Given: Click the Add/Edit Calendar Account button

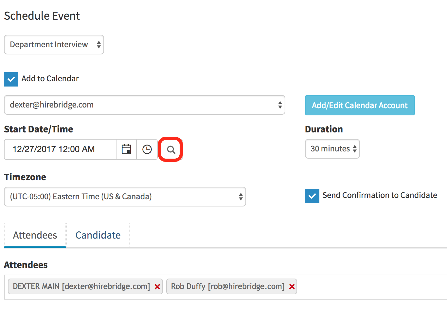Looking at the screenshot, I should coord(360,105).
